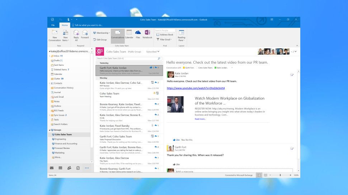The width and height of the screenshot is (348, 195).
Task: Toggle Like on Katie Jordan's message
Action: (176, 140)
